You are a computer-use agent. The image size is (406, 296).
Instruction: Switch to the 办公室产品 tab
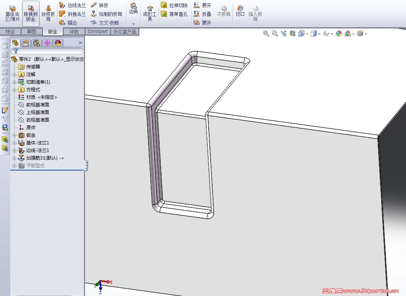coord(125,32)
